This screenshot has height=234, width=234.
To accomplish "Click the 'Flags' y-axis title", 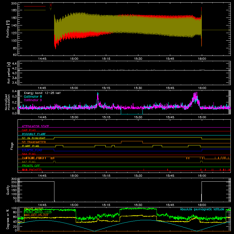I will [12, 146].
